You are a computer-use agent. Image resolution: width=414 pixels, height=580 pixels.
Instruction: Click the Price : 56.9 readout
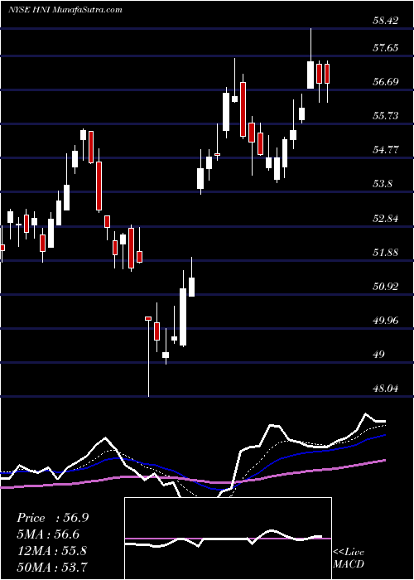point(53,518)
